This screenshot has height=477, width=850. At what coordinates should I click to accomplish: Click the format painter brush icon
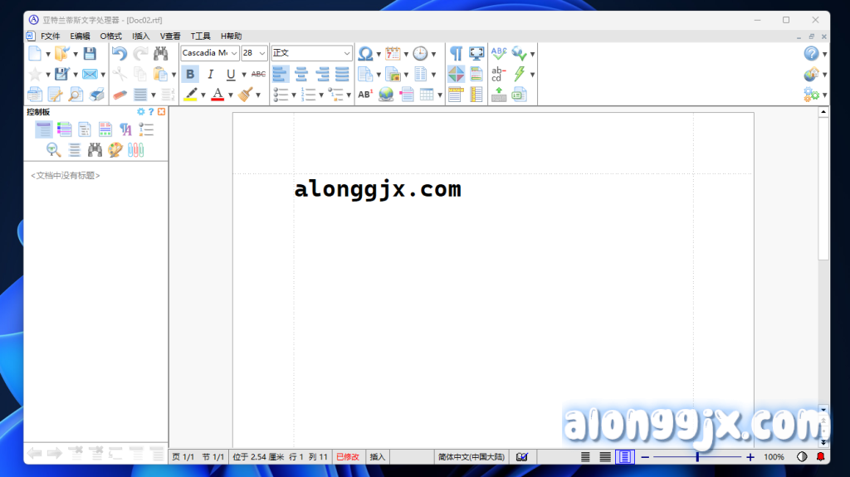244,95
